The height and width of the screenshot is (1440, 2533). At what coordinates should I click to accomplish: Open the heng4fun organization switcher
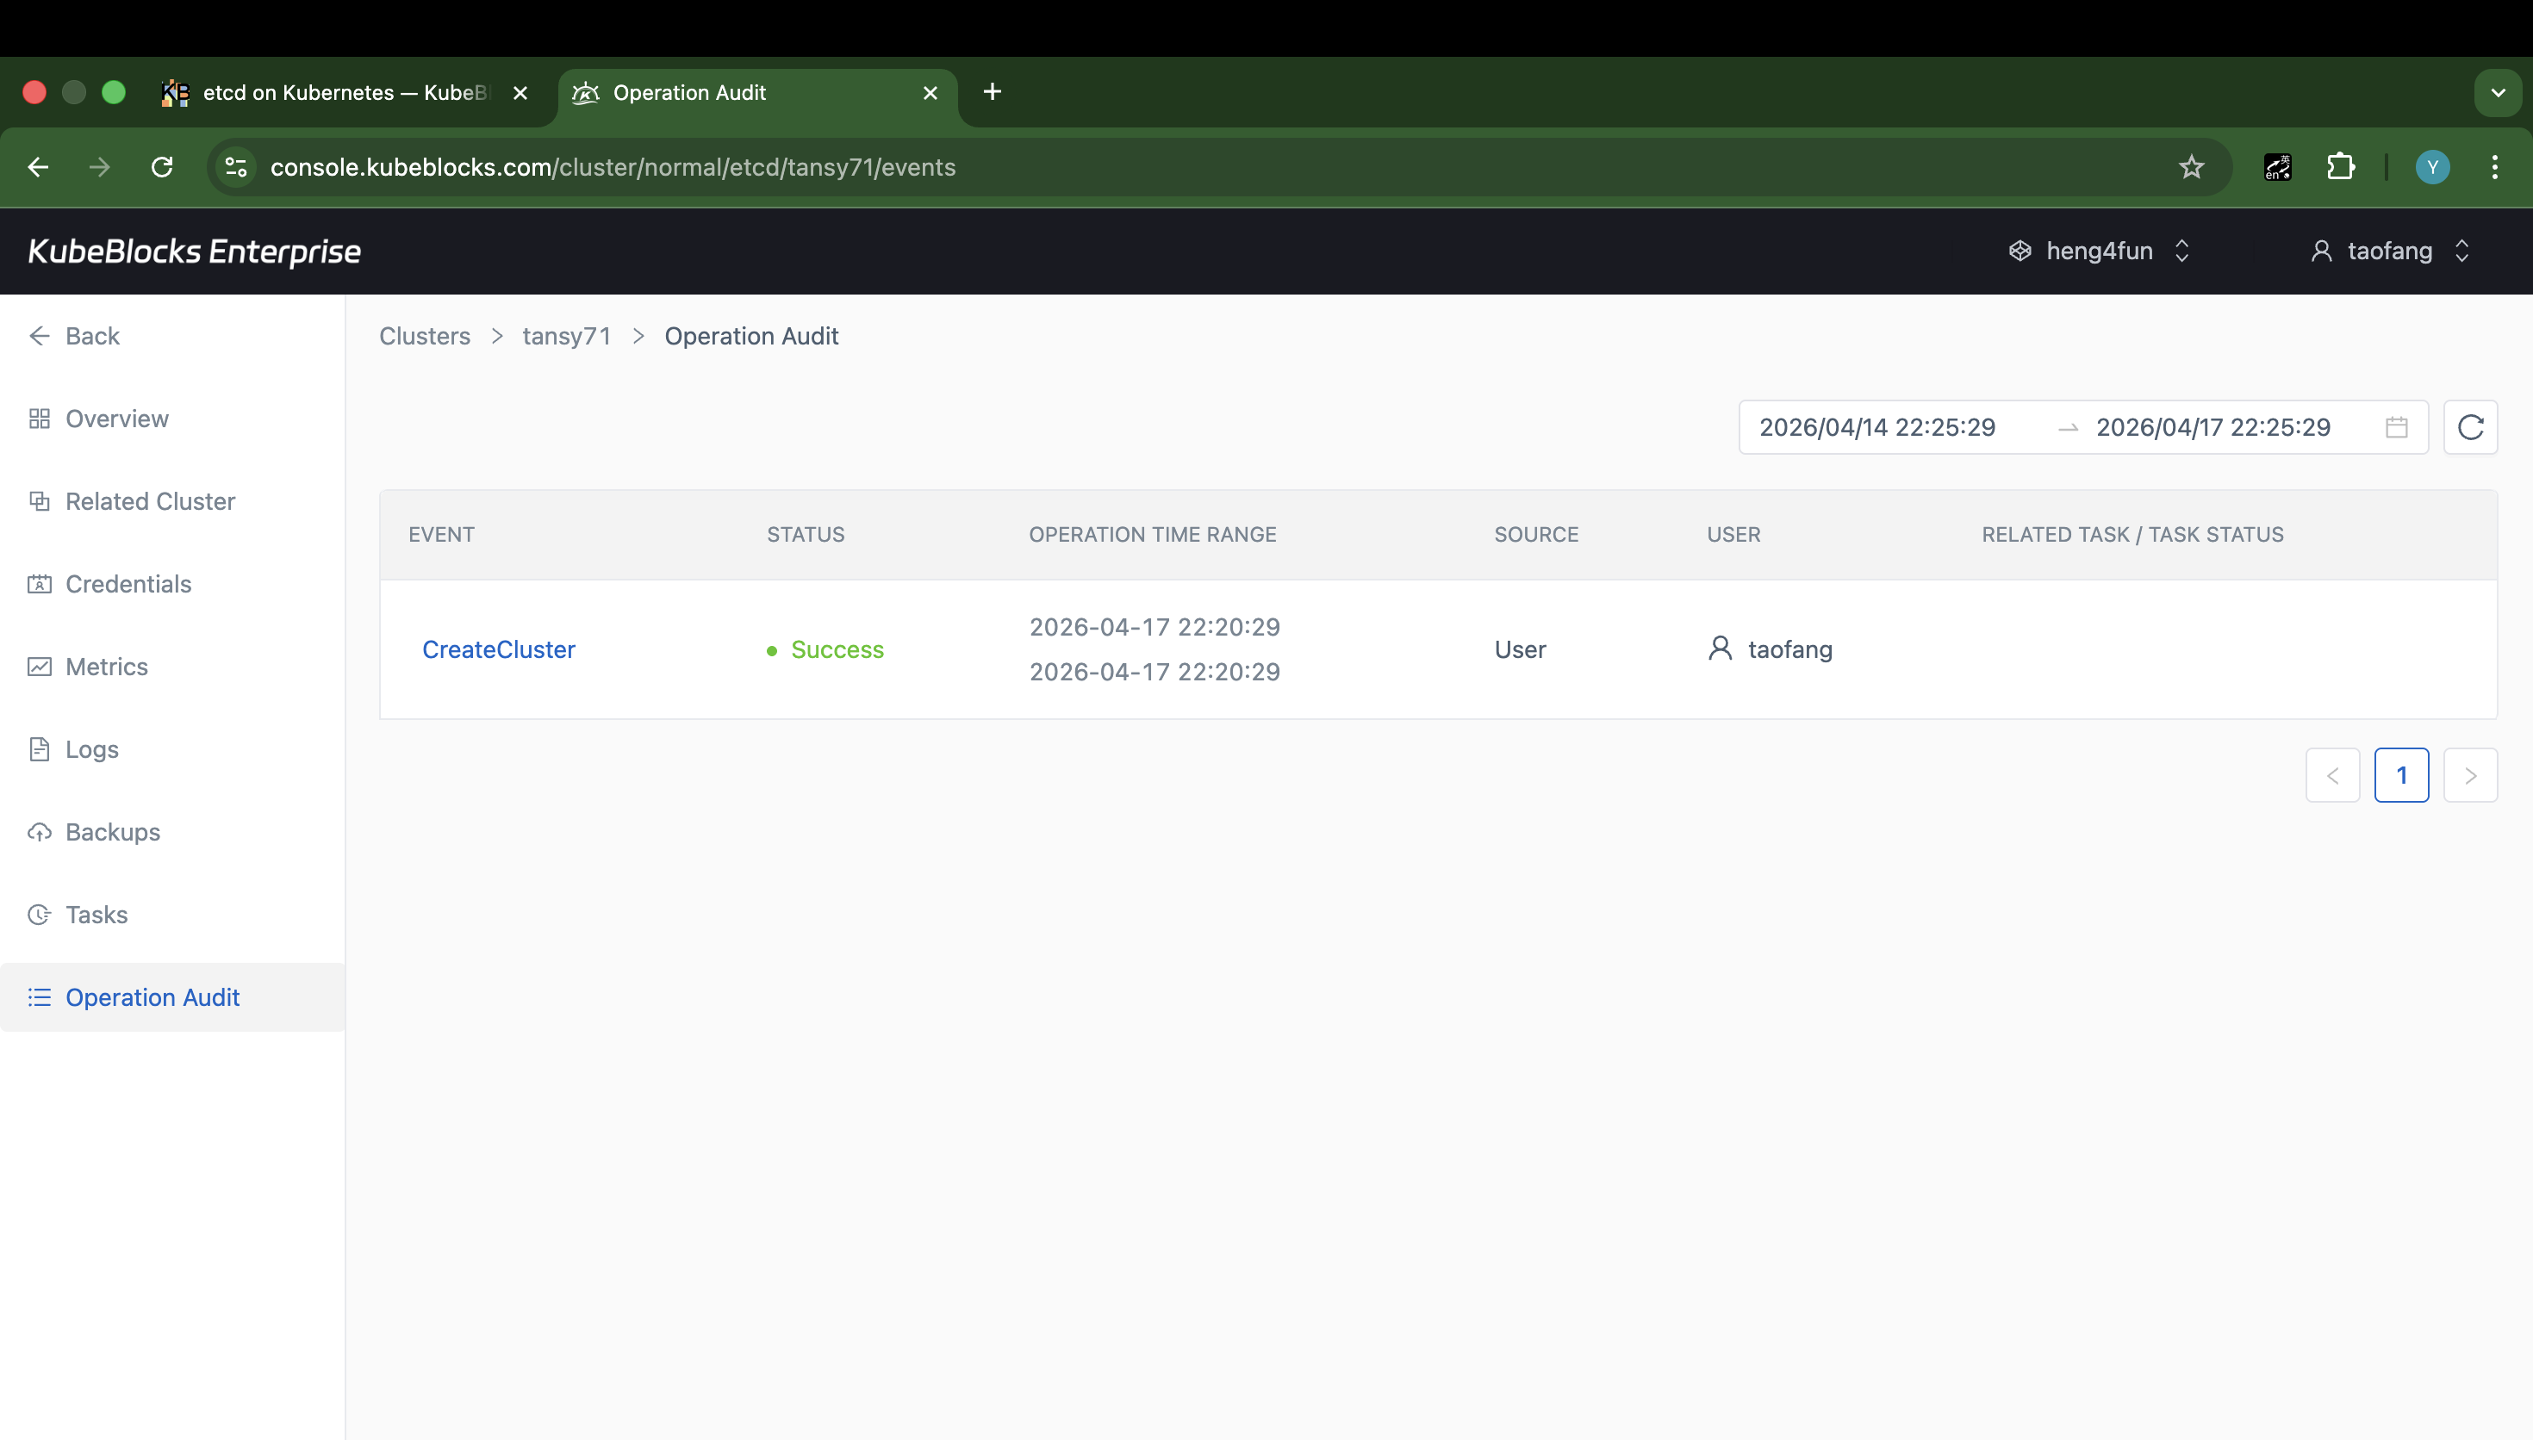[2099, 251]
